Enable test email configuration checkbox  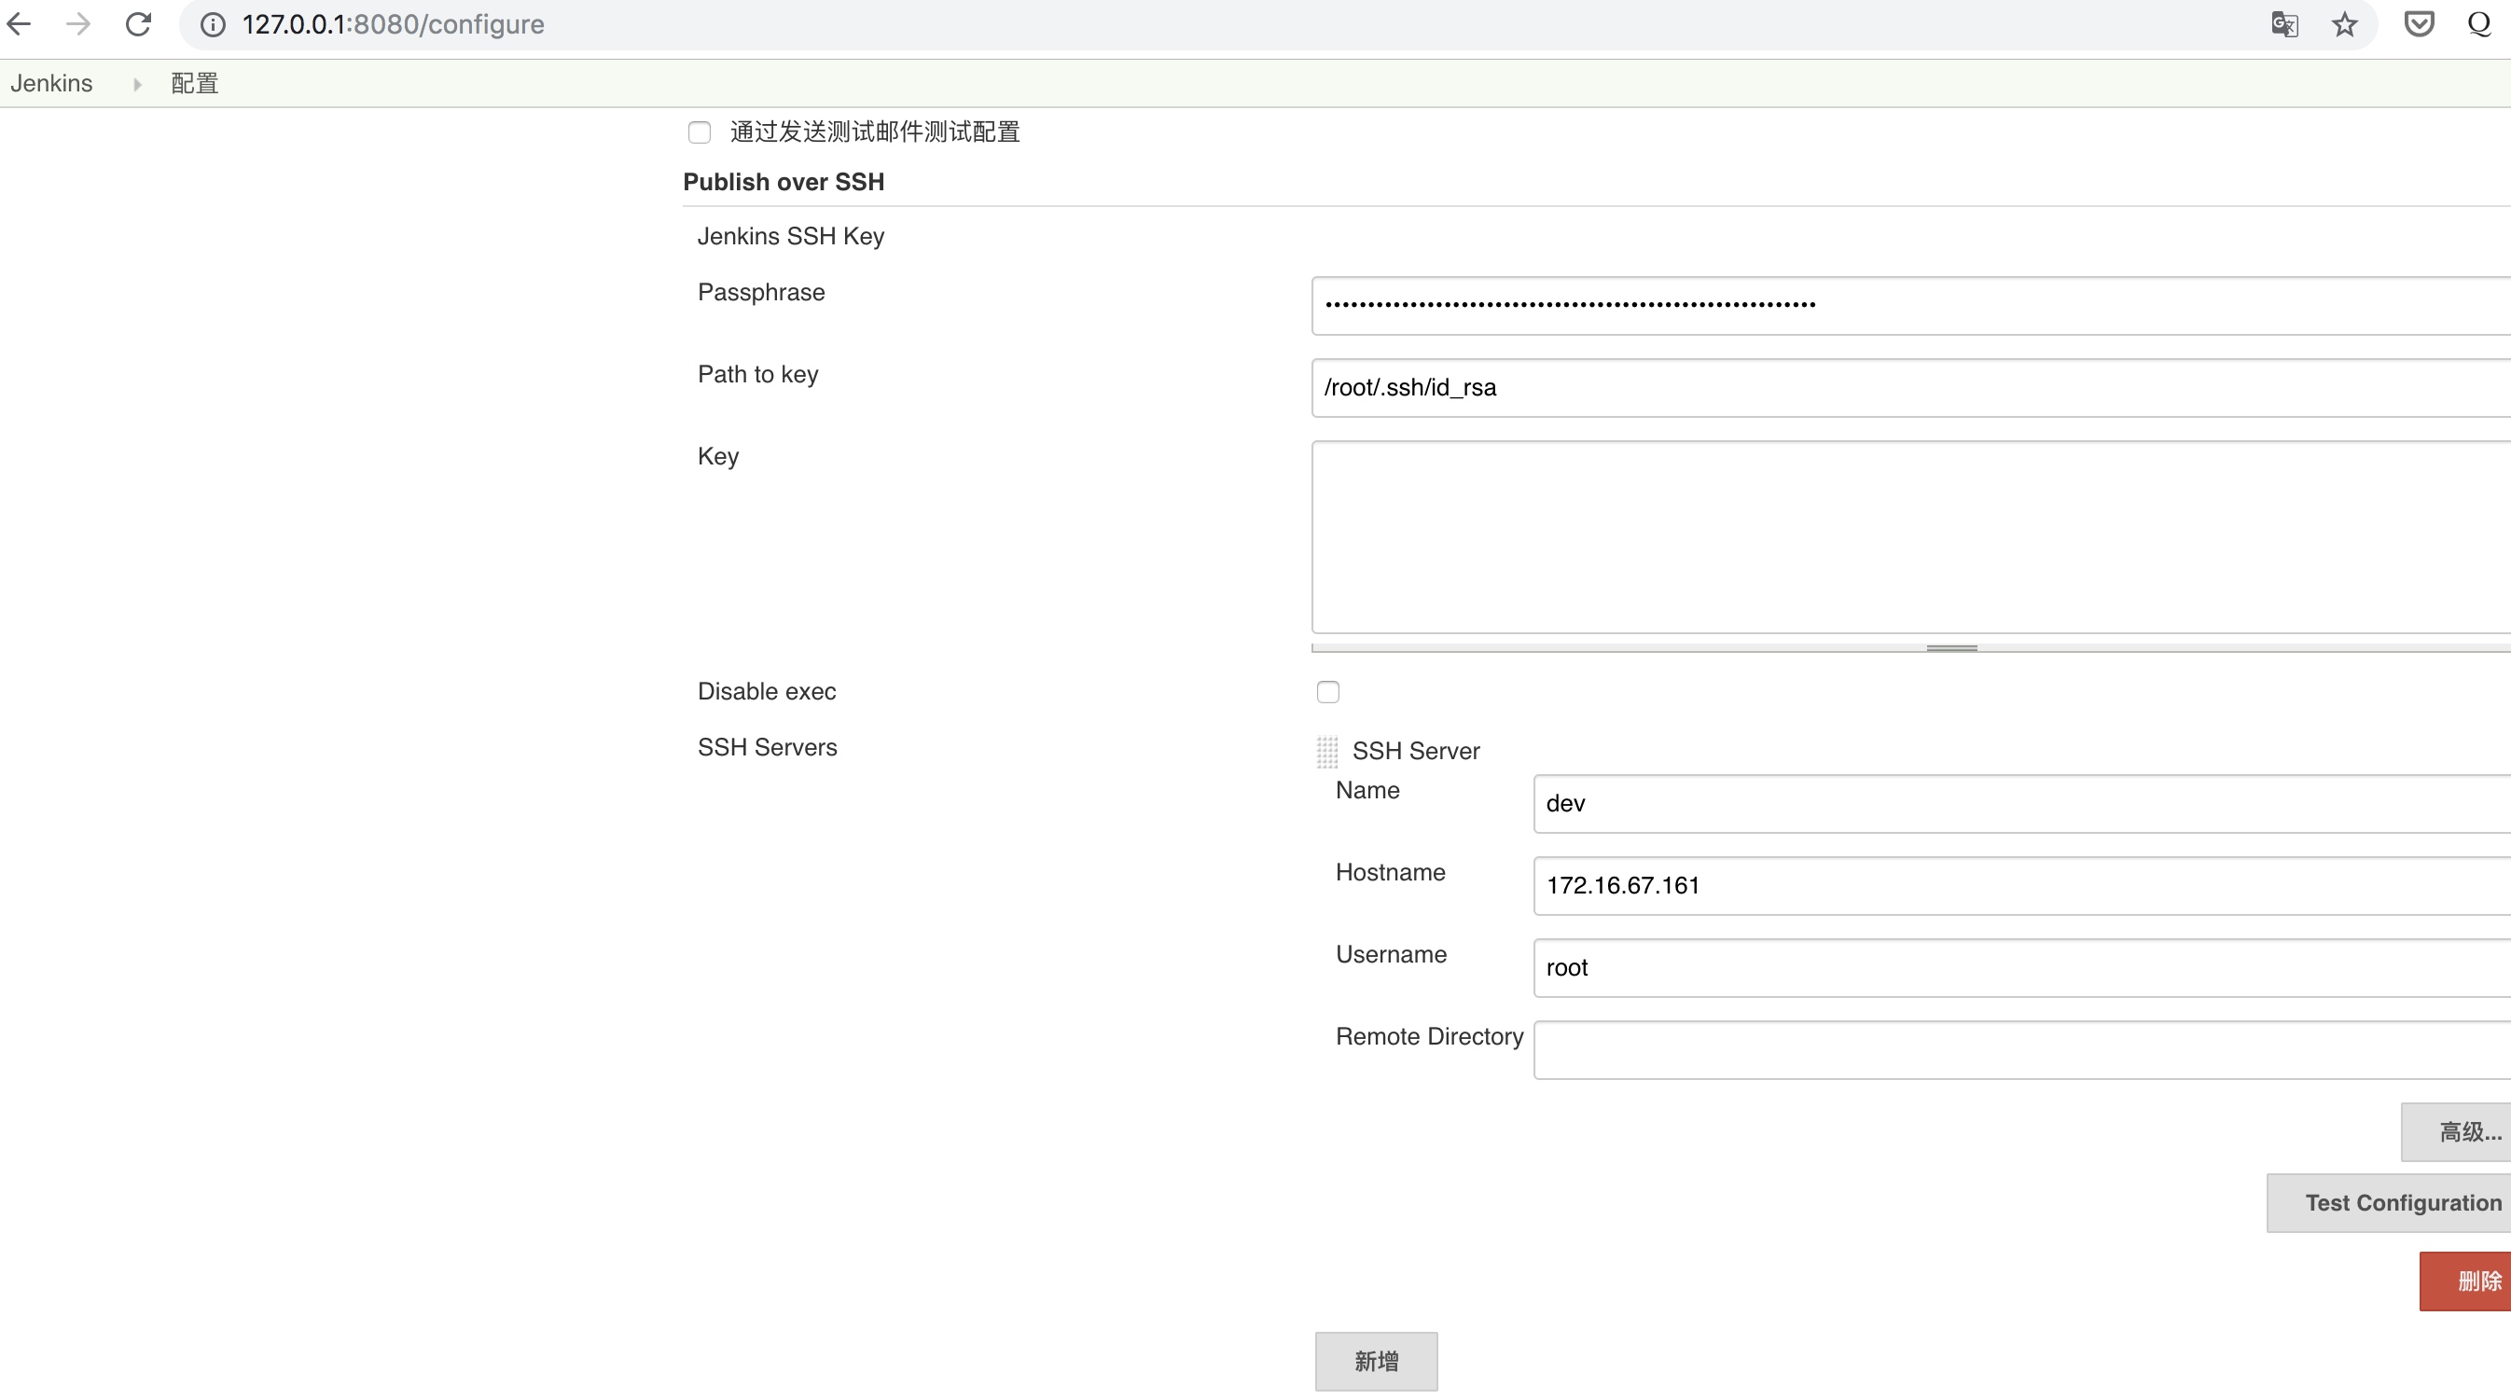point(699,132)
